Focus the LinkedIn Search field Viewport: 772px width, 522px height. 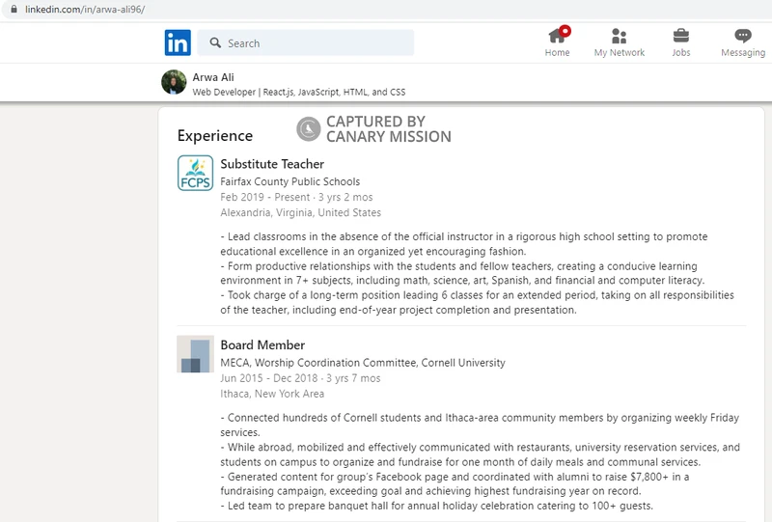[305, 42]
